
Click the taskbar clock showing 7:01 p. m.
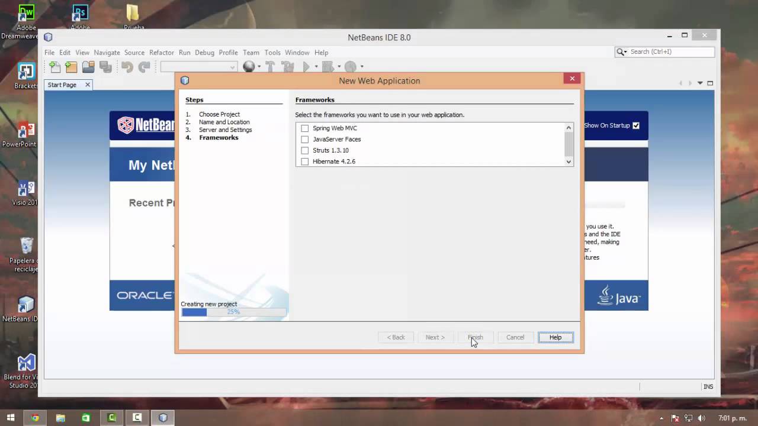tap(733, 418)
